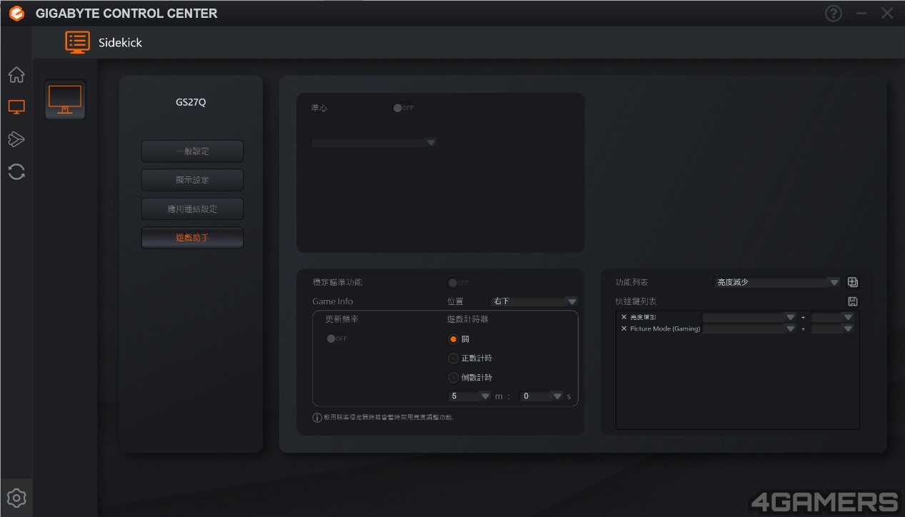The width and height of the screenshot is (905, 517).
Task: Remove the 亮度增加 hotkey entry
Action: (624, 317)
